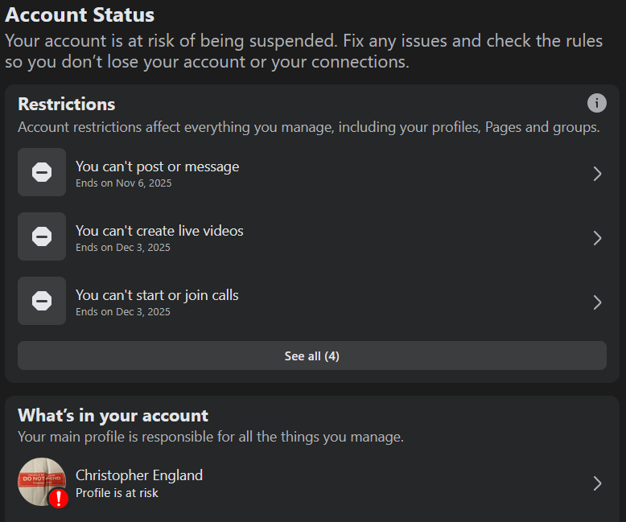Expand the post or message restriction chevron
The image size is (626, 522).
point(597,174)
